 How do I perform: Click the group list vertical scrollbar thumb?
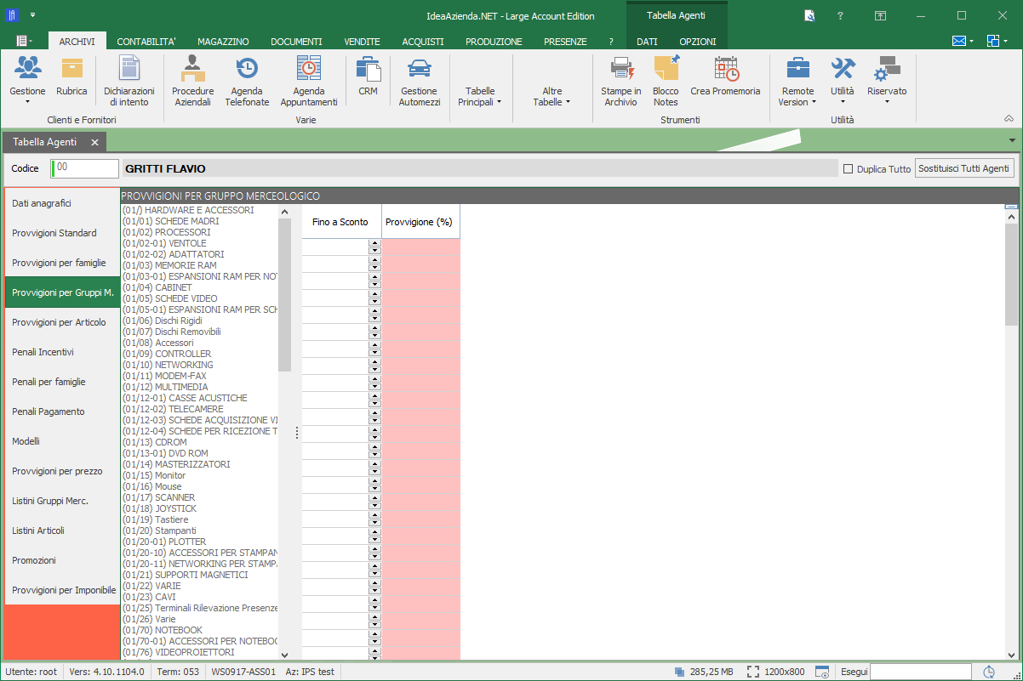tap(284, 295)
